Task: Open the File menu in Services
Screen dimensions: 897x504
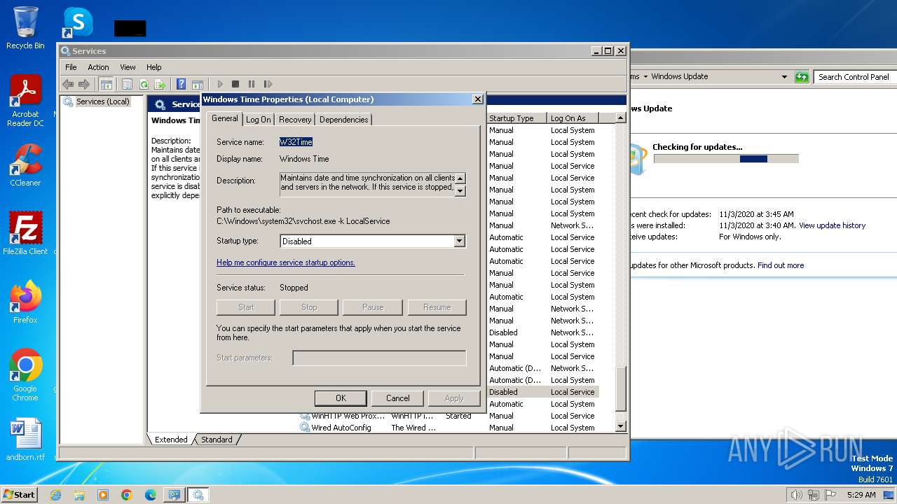Action: tap(71, 67)
